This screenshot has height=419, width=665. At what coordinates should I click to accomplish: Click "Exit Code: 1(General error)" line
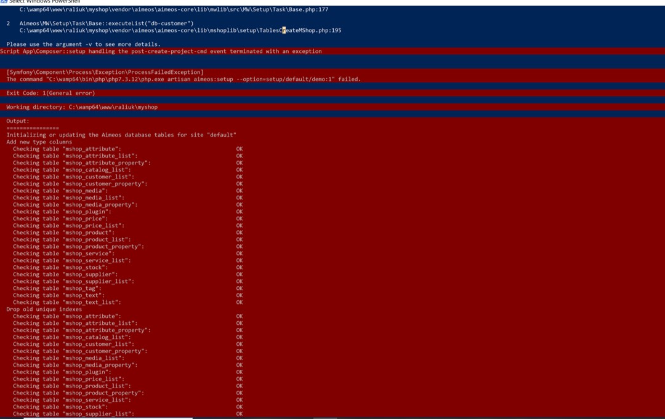[50, 93]
